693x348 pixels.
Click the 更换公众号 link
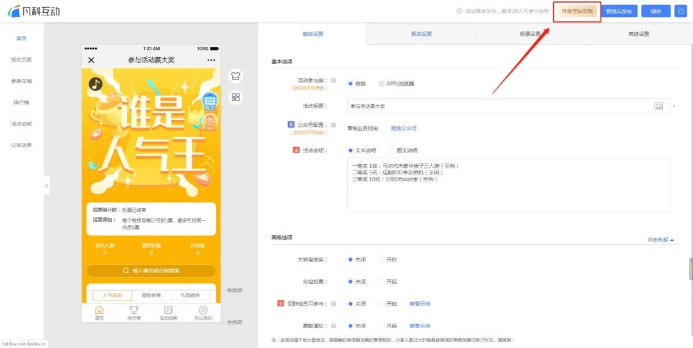pos(404,128)
